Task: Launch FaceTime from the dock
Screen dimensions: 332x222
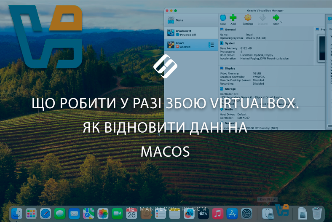Action: [117, 213]
